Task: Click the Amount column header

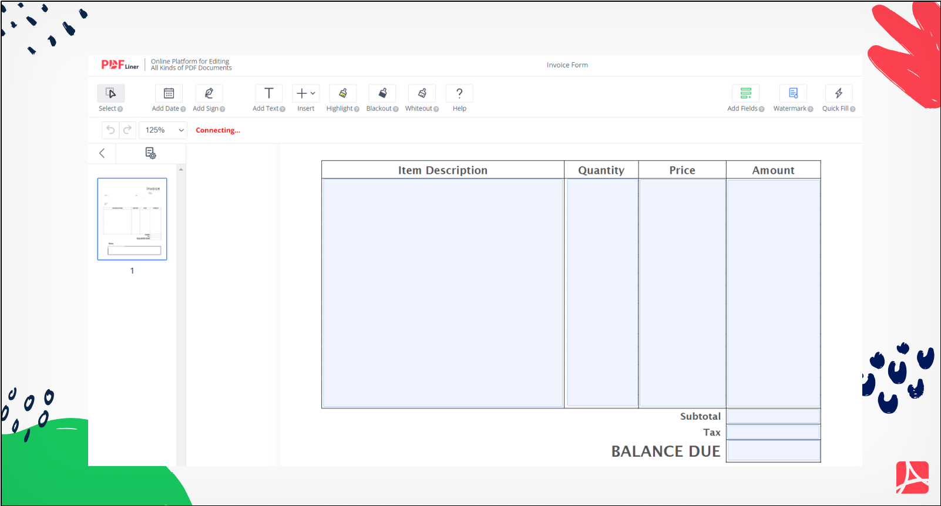Action: coord(774,170)
